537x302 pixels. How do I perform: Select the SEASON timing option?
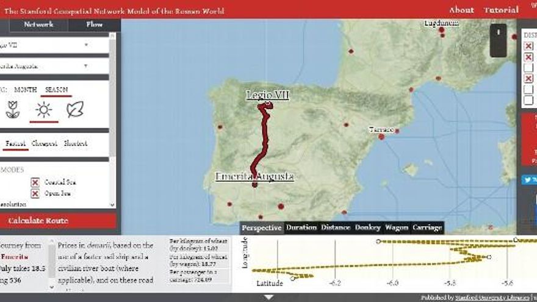click(x=56, y=90)
